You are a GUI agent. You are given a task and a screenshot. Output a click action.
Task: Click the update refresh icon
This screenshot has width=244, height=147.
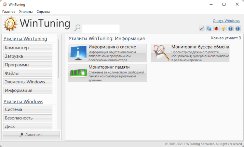[209, 28]
